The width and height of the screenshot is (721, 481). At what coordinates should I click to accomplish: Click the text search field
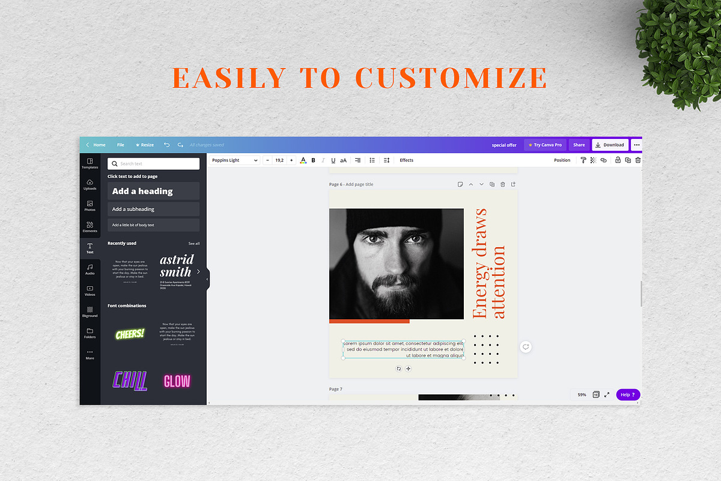[154, 164]
